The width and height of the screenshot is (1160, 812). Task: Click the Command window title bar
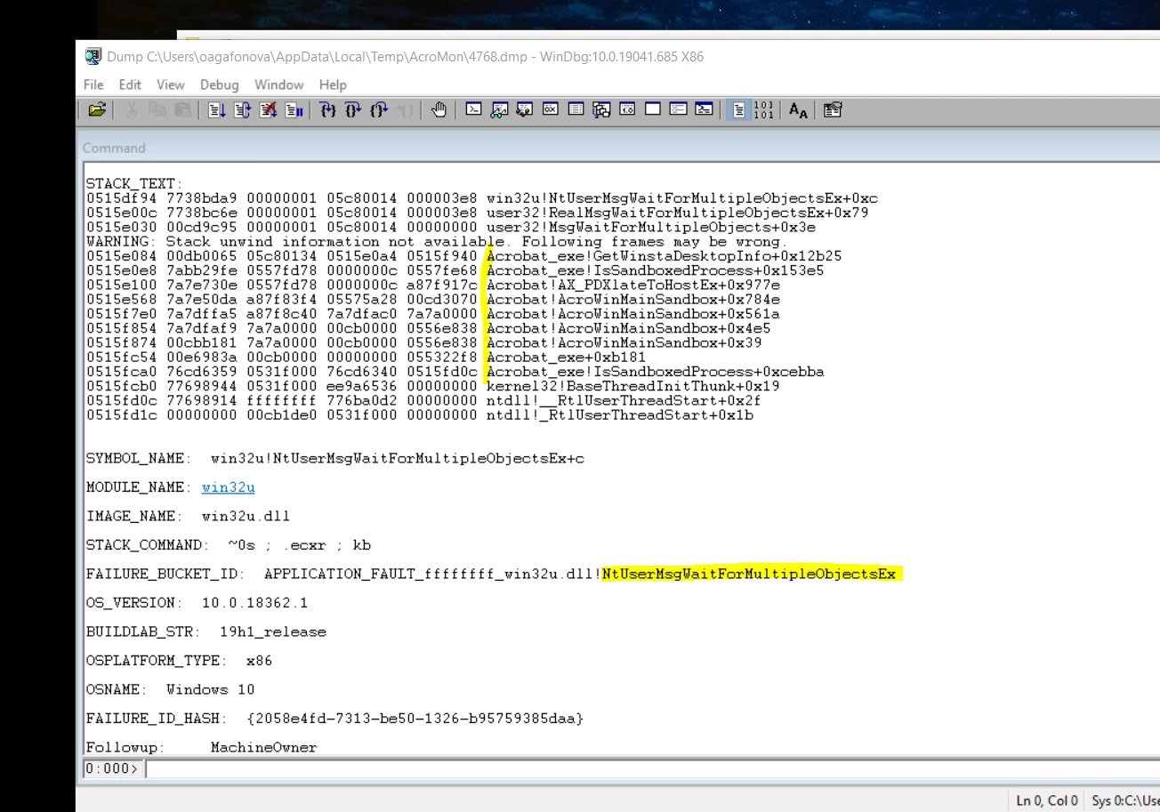(x=618, y=148)
